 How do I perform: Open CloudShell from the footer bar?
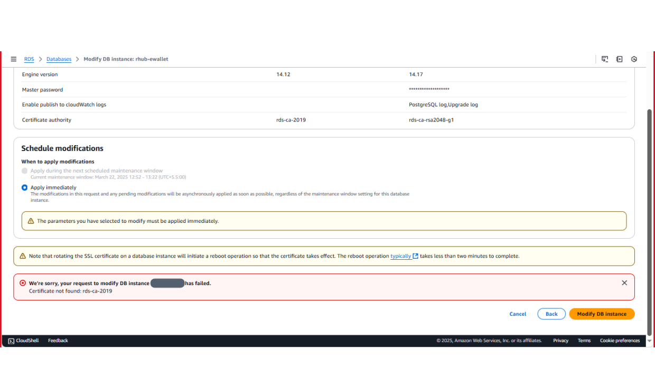tap(23, 341)
